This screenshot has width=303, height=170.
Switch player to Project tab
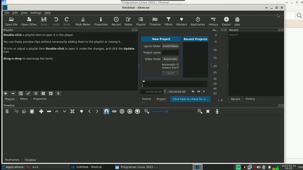161,99
